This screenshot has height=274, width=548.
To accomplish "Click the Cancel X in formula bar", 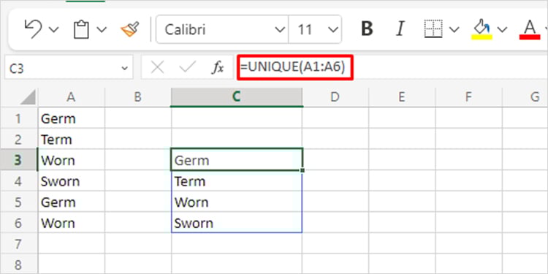I will pyautogui.click(x=157, y=68).
